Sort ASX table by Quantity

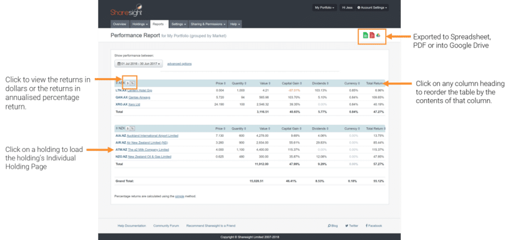[239, 83]
